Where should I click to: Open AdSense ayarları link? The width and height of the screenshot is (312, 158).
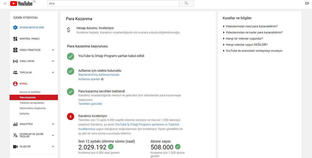point(89,79)
